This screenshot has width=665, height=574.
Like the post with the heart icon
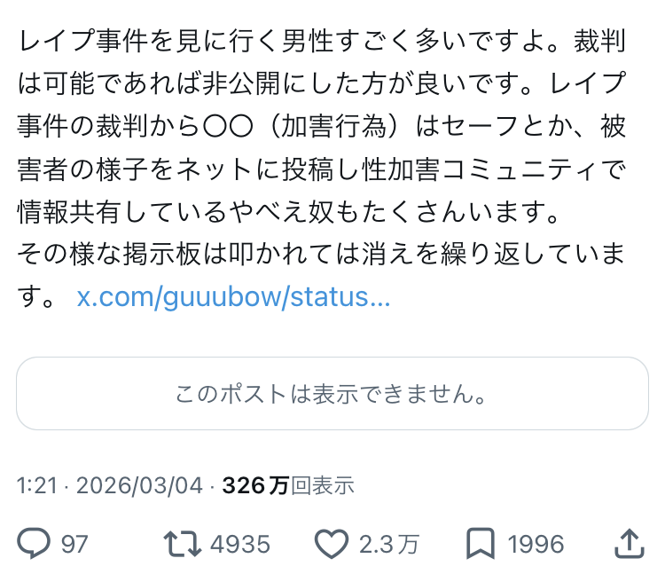[x=331, y=543]
